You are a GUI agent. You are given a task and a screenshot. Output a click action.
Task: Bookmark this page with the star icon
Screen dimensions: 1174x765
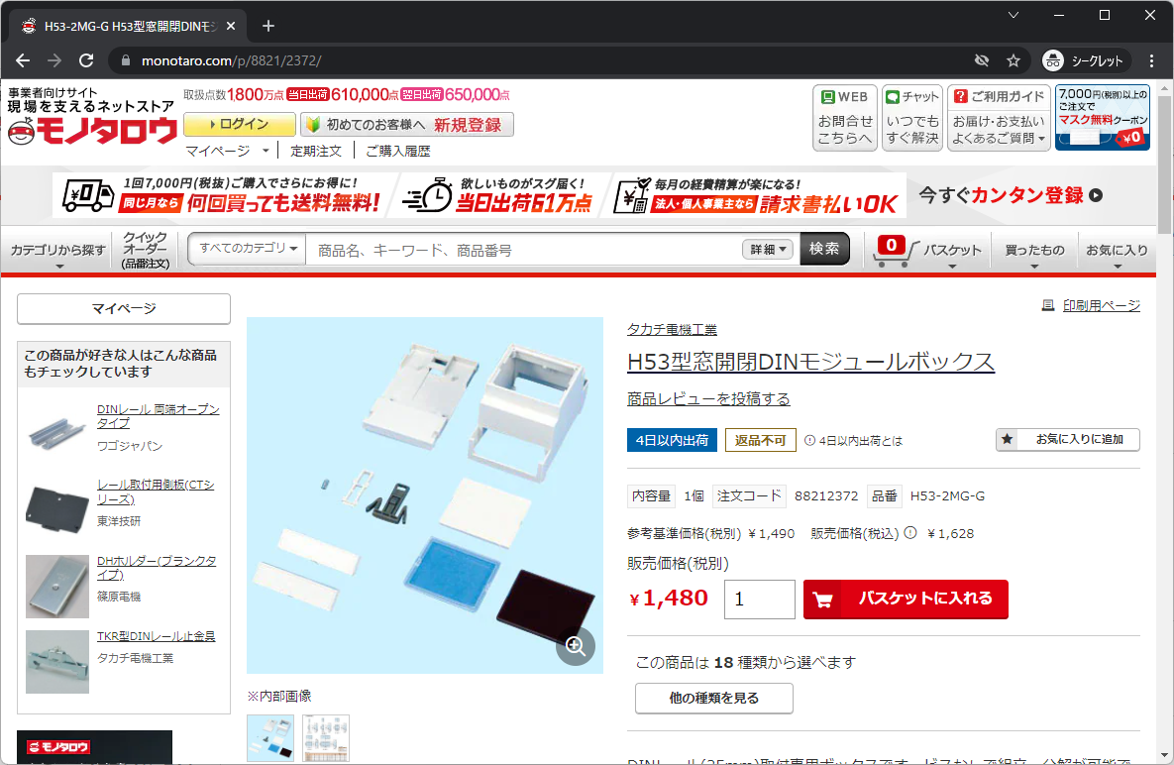pos(1014,60)
